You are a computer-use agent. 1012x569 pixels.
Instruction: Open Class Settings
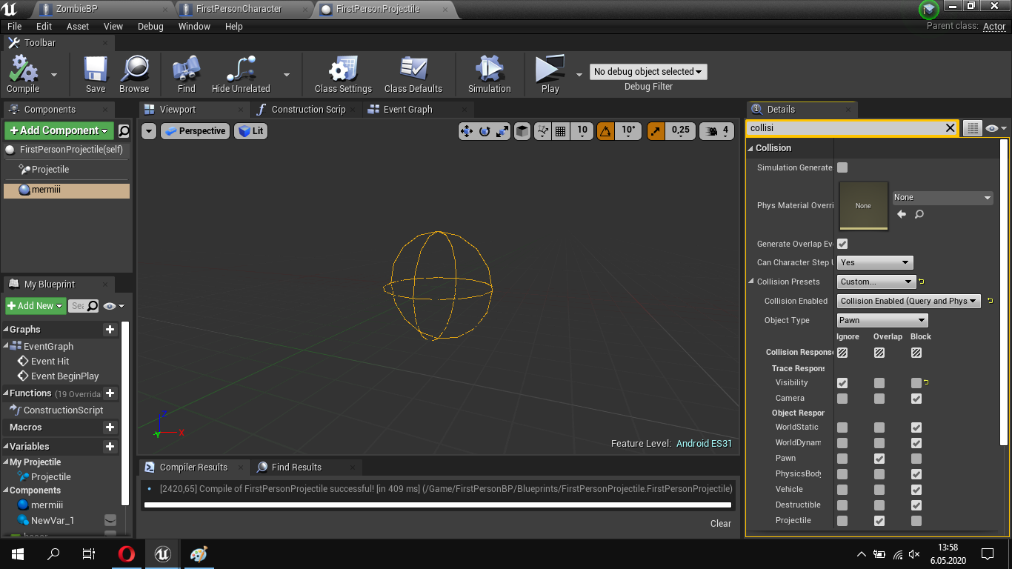pyautogui.click(x=343, y=75)
